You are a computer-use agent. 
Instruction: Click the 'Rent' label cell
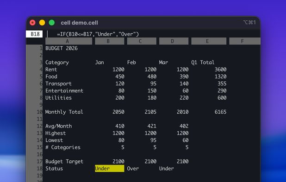(x=51, y=70)
